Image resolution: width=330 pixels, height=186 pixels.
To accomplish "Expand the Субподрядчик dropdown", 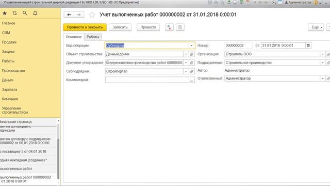I will [186, 71].
